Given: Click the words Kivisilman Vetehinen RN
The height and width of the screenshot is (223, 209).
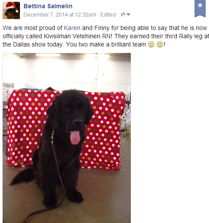Looking at the screenshot, I should pos(78,36).
